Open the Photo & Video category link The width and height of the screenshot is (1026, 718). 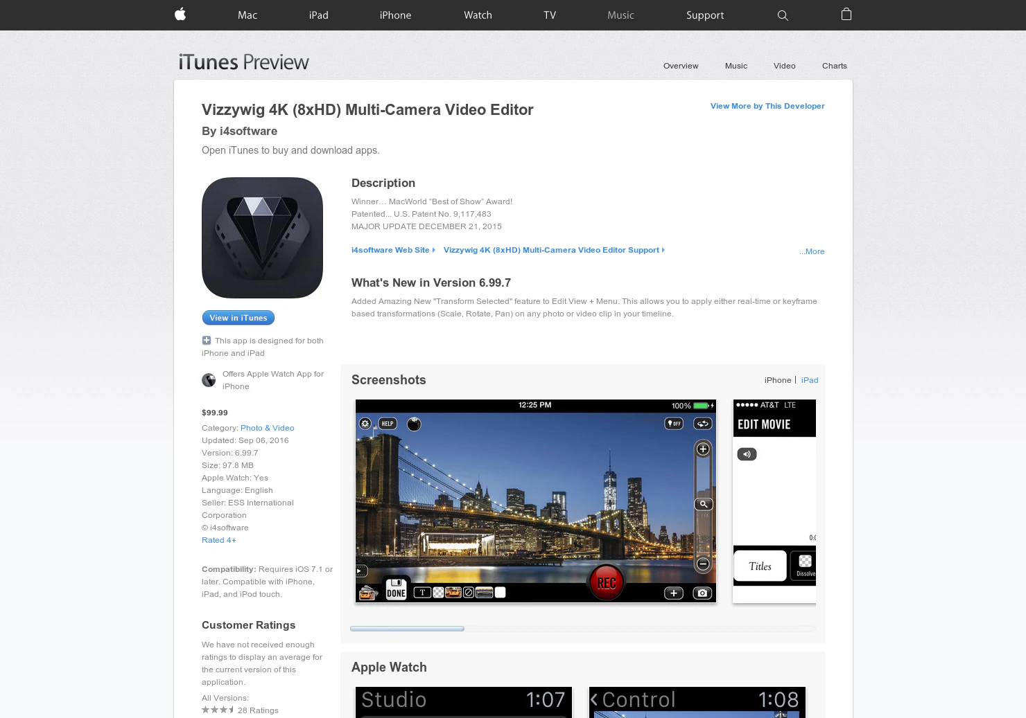pyautogui.click(x=268, y=428)
